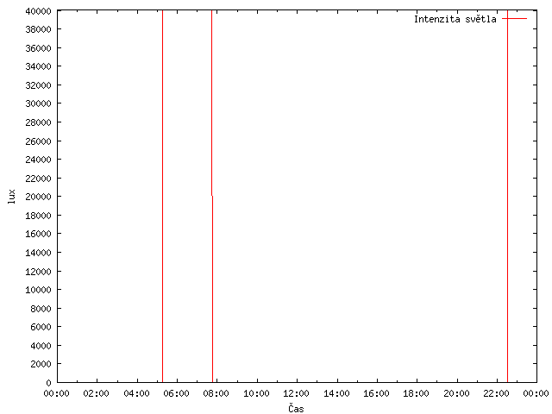
Task: Click the y-axis value 4000
Action: (x=41, y=346)
